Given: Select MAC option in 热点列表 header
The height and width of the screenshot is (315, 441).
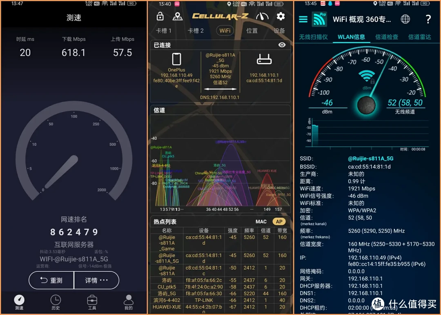Looking at the screenshot, I should tap(261, 221).
